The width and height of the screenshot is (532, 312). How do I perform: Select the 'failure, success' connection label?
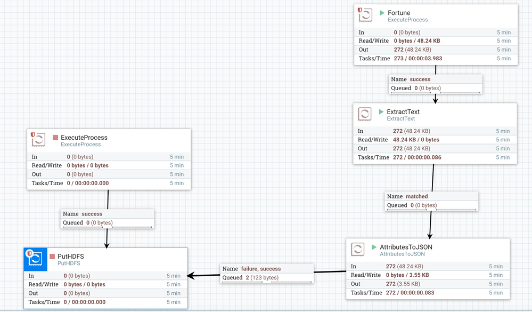[267, 269]
